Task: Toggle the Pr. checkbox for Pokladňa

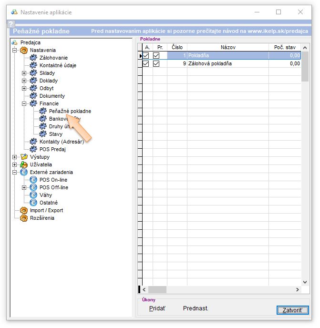Action: click(x=156, y=56)
